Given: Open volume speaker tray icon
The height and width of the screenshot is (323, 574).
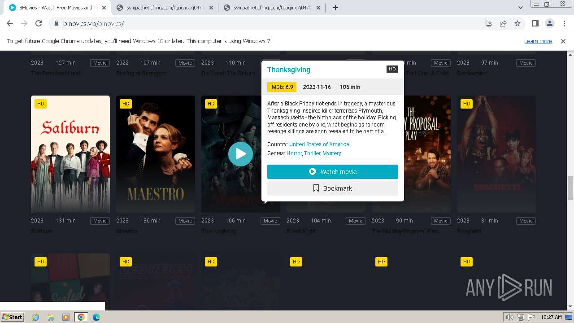Looking at the screenshot, I should pyautogui.click(x=510, y=317).
